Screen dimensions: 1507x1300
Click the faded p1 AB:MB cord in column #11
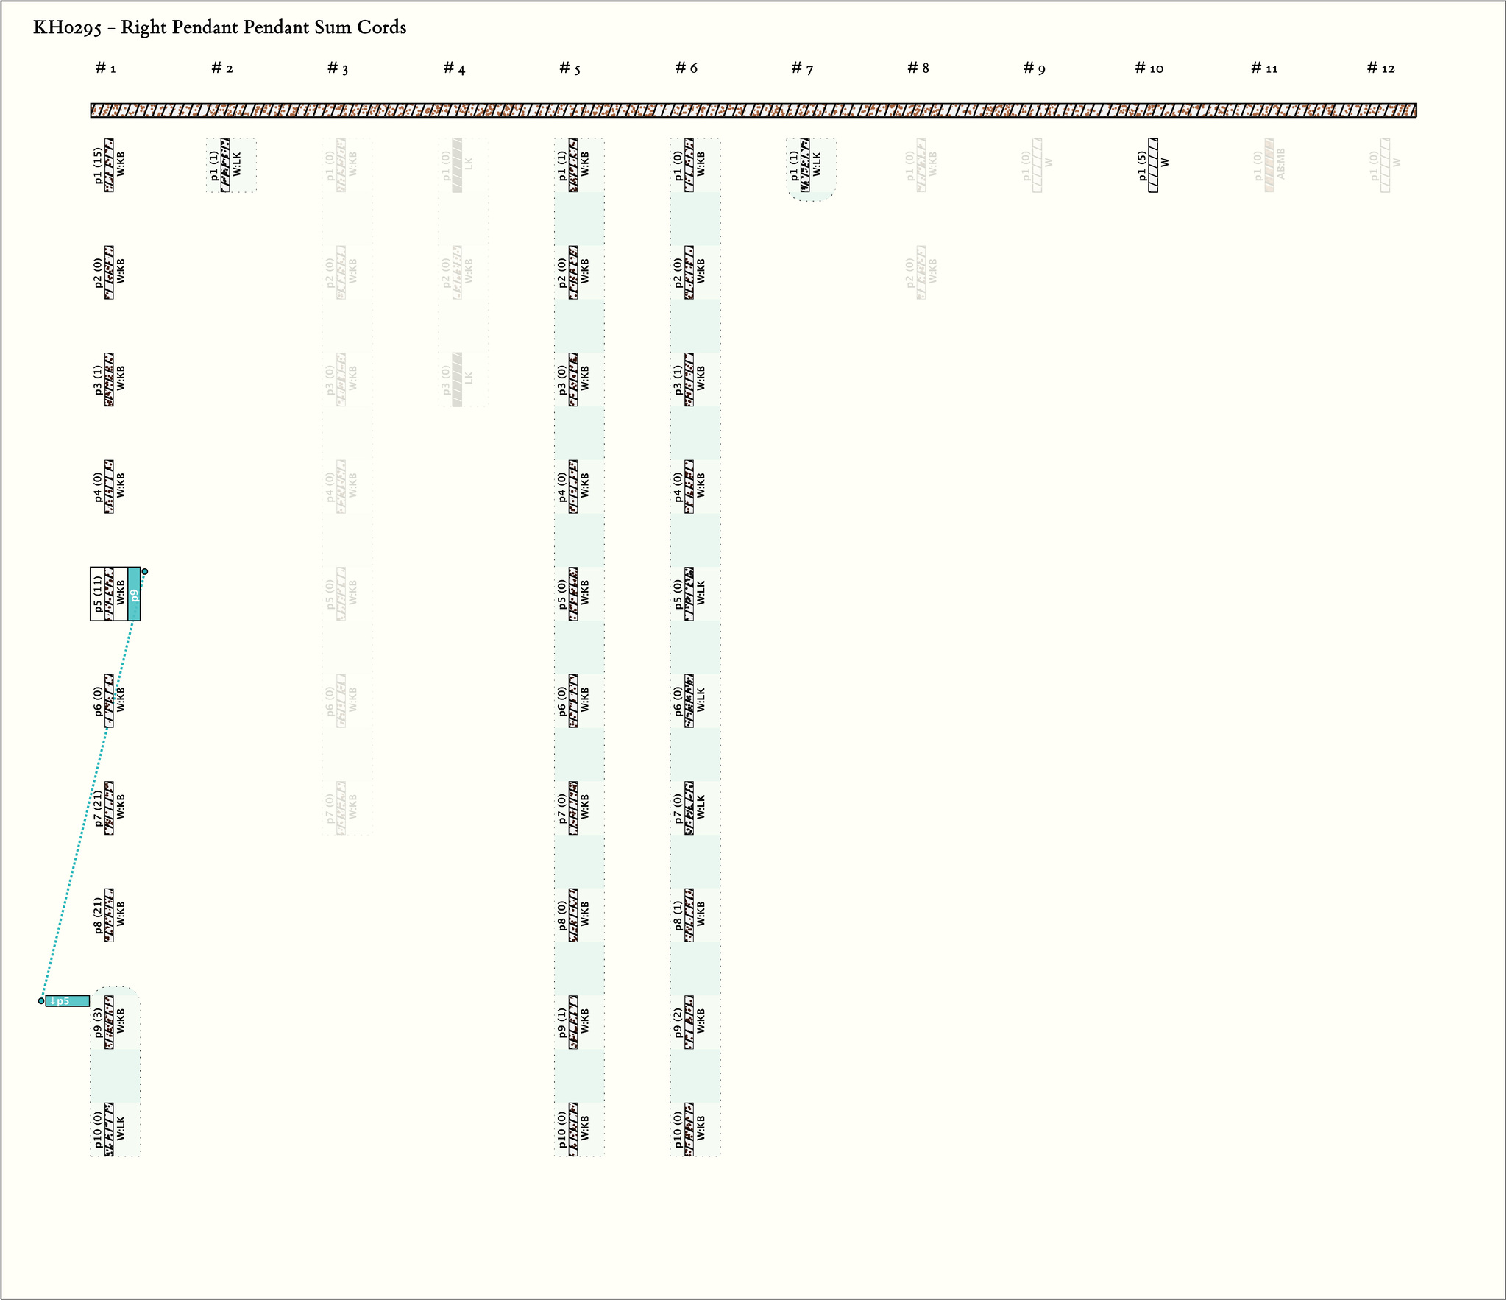tap(1269, 165)
